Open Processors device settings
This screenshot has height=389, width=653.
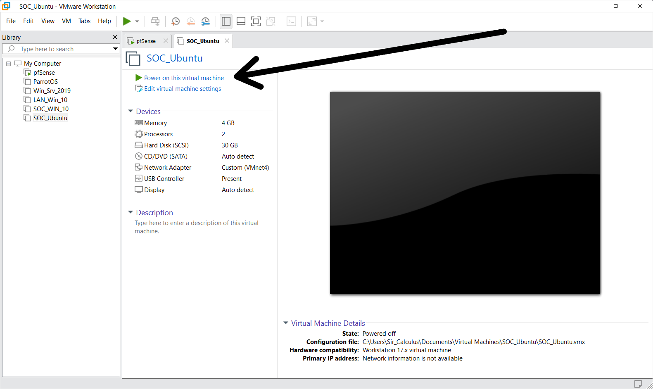[158, 134]
